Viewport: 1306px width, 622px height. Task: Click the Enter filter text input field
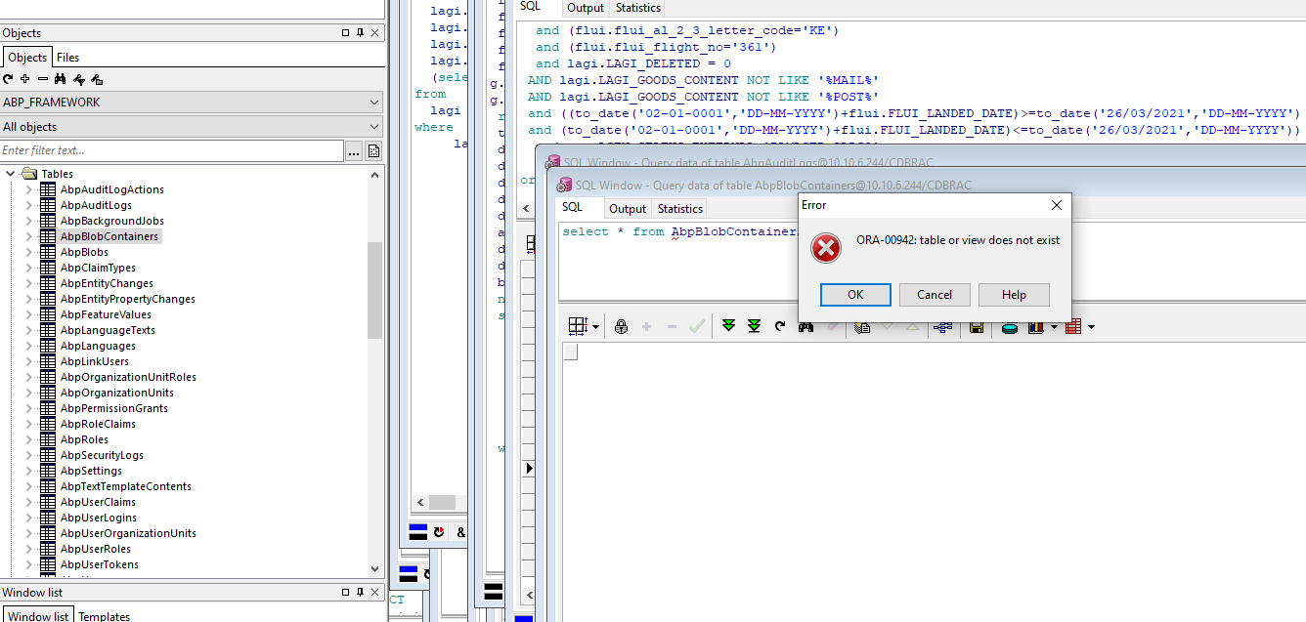[171, 150]
